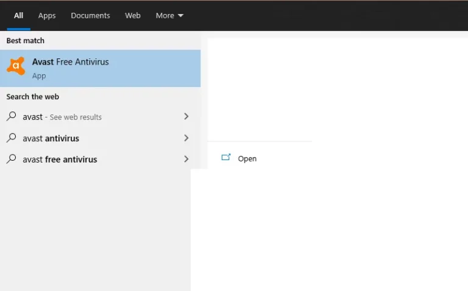Switch to the Apps tab
This screenshot has height=291, width=468.
[x=47, y=15]
